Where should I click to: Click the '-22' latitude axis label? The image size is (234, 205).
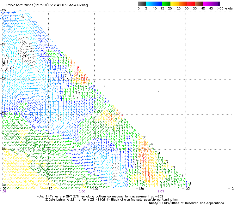3,44
